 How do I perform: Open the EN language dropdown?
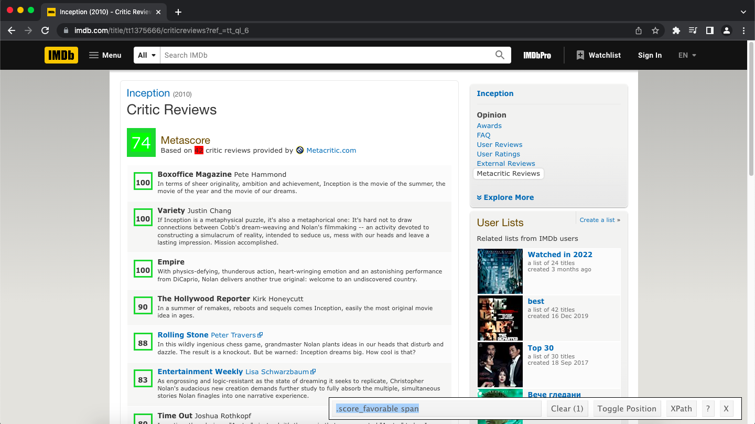point(687,55)
